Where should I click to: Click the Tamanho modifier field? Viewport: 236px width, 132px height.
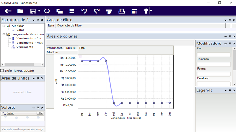click(214, 64)
